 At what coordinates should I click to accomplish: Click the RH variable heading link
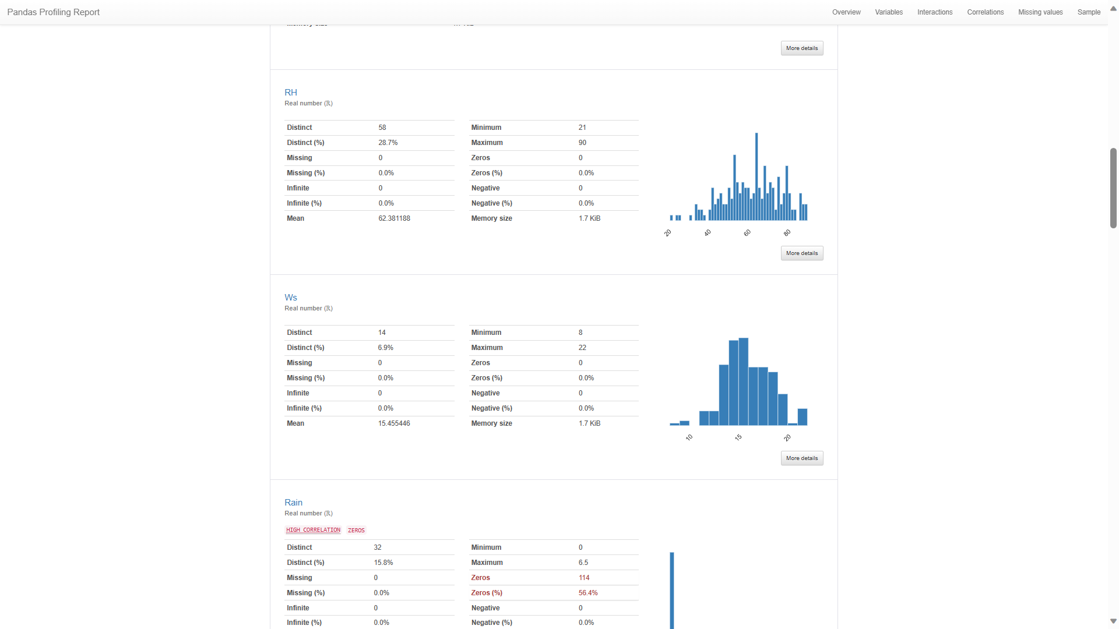[x=291, y=92]
